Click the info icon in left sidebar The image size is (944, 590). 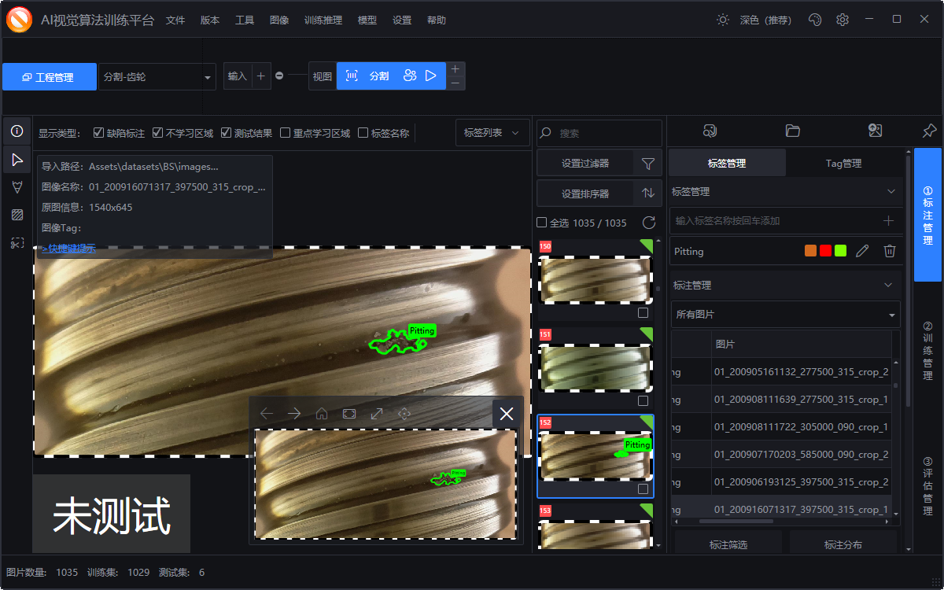pyautogui.click(x=17, y=131)
